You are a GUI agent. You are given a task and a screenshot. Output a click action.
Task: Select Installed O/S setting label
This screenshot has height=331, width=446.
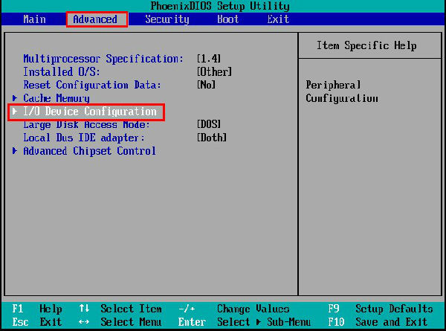tap(62, 71)
